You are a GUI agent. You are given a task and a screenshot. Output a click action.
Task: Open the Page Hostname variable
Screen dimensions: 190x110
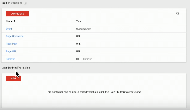pos(15,36)
